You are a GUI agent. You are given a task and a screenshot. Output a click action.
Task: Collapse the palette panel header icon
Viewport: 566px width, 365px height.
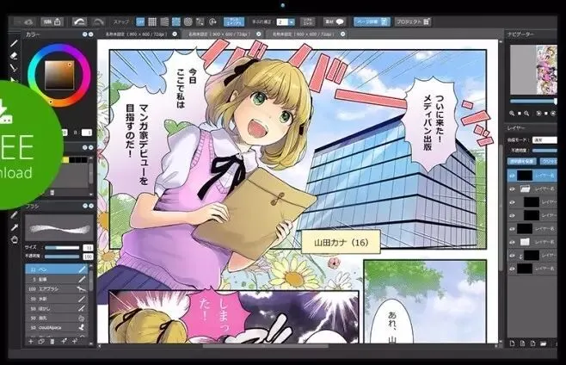point(85,147)
